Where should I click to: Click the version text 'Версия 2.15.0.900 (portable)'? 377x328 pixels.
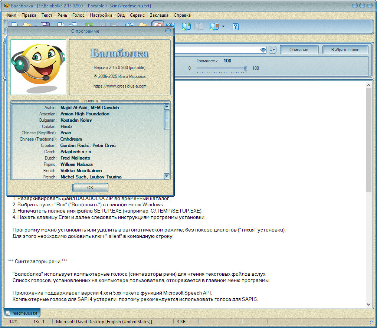point(120,68)
